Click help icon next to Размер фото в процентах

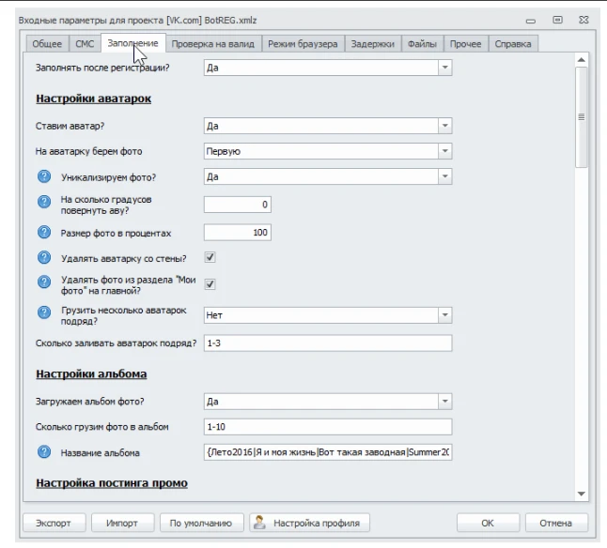pos(44,233)
